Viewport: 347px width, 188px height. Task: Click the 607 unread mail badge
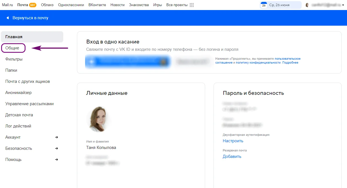click(33, 5)
